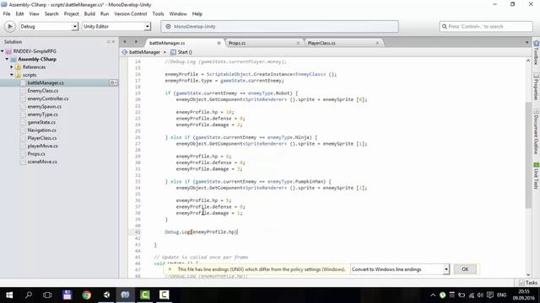Open the Version Control menu
540x303 pixels.
131,13
